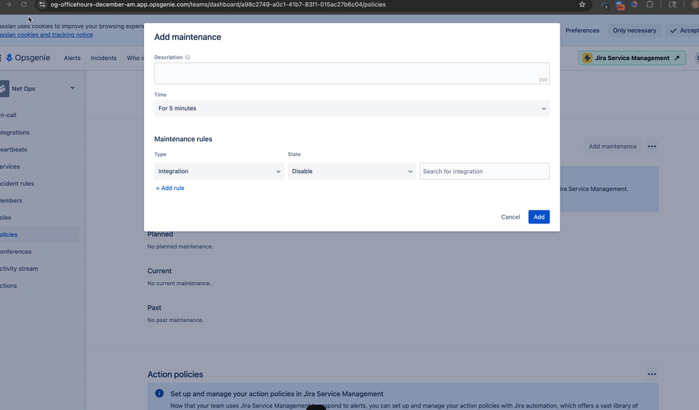
Task: Click inside the Description text box
Action: point(352,73)
